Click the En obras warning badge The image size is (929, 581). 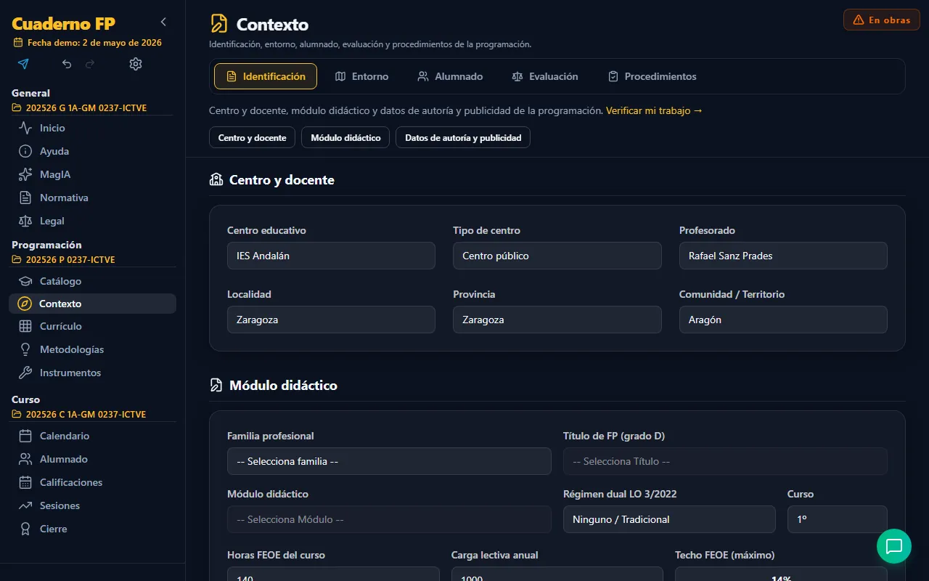click(882, 20)
